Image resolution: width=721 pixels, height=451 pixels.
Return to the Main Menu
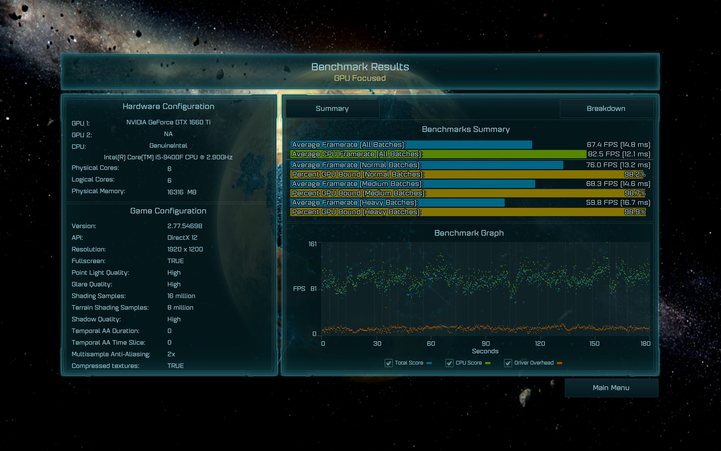(x=611, y=388)
